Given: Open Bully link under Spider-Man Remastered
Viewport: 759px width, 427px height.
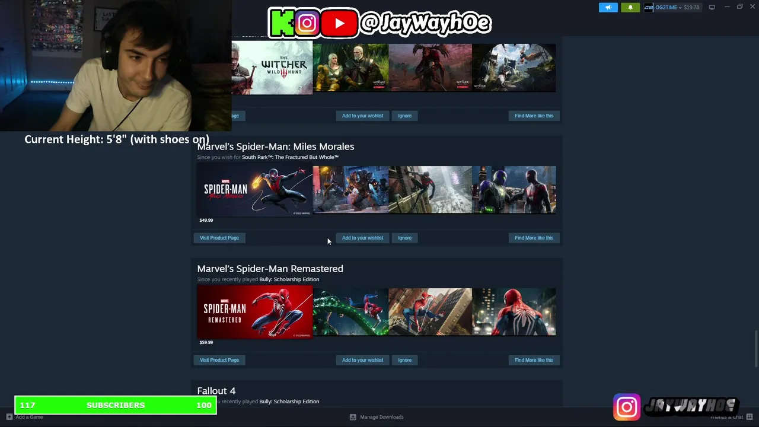Looking at the screenshot, I should [289, 279].
